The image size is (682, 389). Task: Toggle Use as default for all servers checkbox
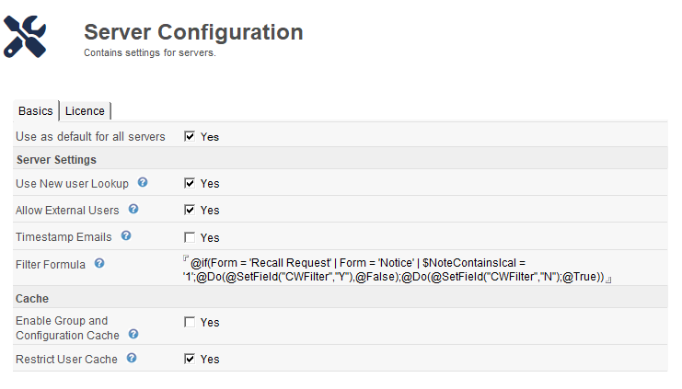tap(190, 136)
